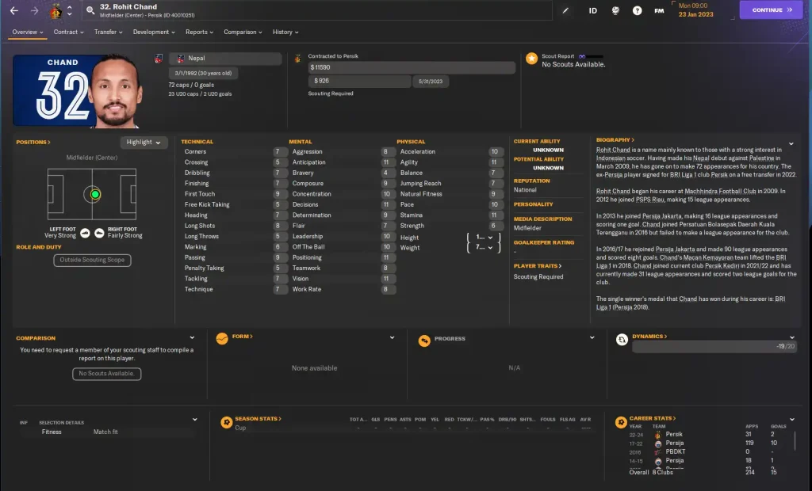Image resolution: width=812 pixels, height=491 pixels.
Task: Expand the Dynamics panel chevron
Action: (792, 337)
